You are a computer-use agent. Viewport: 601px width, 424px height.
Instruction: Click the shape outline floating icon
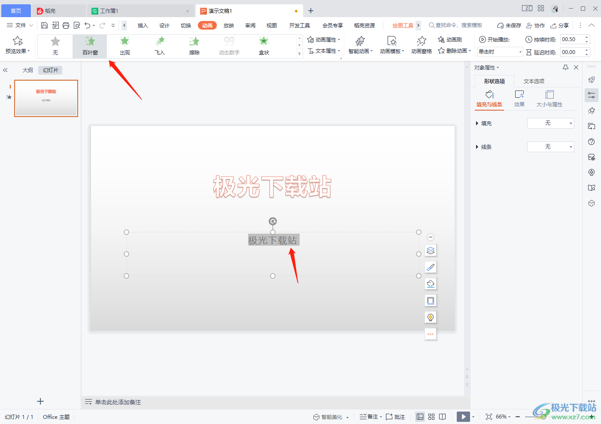(431, 301)
